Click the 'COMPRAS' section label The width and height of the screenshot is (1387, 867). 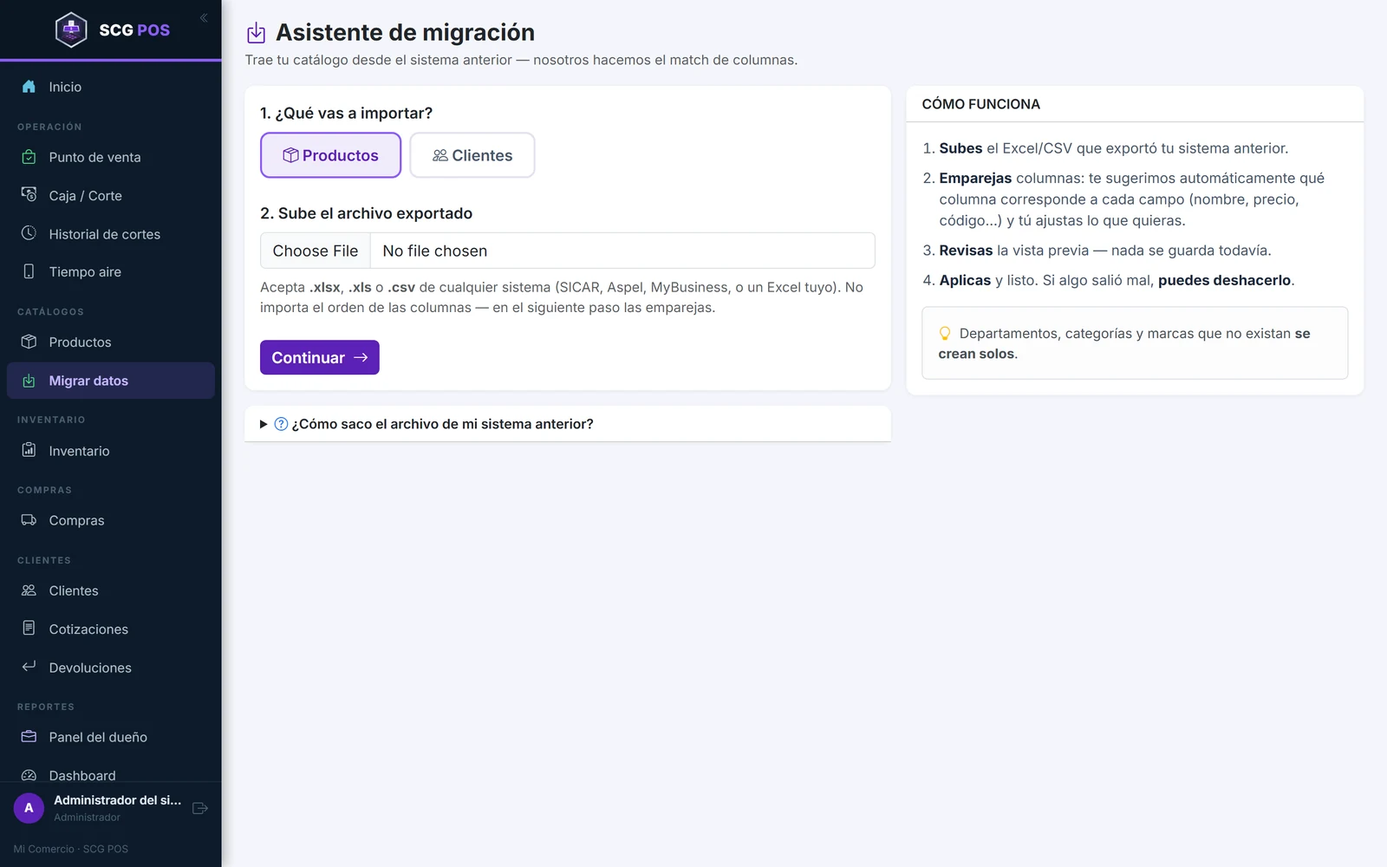point(44,490)
